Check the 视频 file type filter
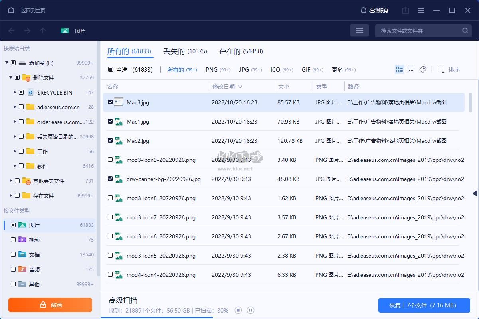Viewport: 479px width, 319px height. click(13, 240)
